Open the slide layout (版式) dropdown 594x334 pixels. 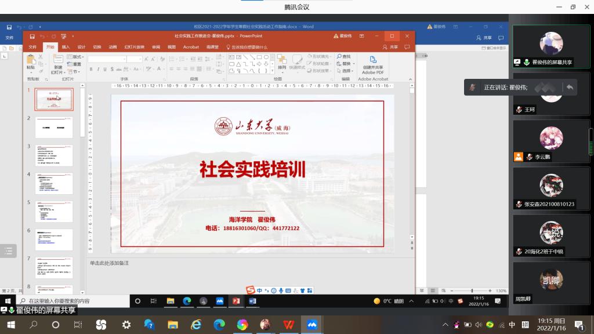click(75, 57)
